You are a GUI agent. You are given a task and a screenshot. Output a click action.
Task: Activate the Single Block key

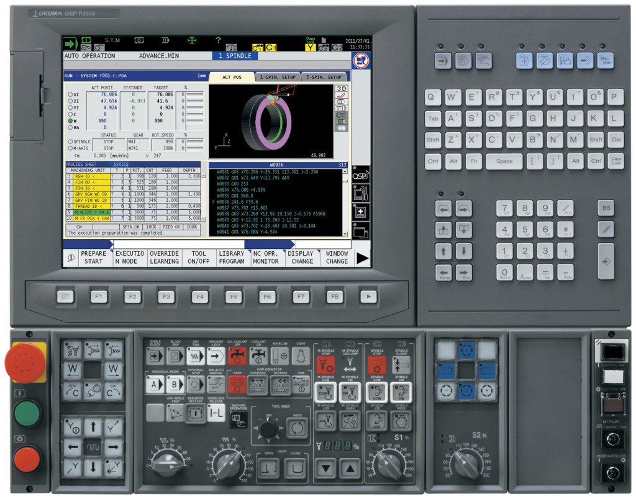click(155, 356)
